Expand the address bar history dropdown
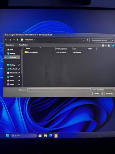The height and width of the screenshot is (154, 115). [x=83, y=40]
